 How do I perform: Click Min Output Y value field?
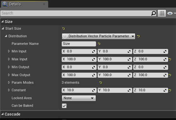coord(115,67)
